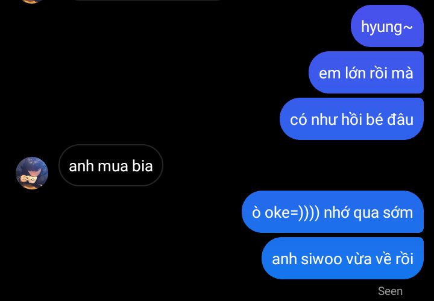Click the "Seen" status label
Viewport: 434px width, 301px height.
(390, 291)
